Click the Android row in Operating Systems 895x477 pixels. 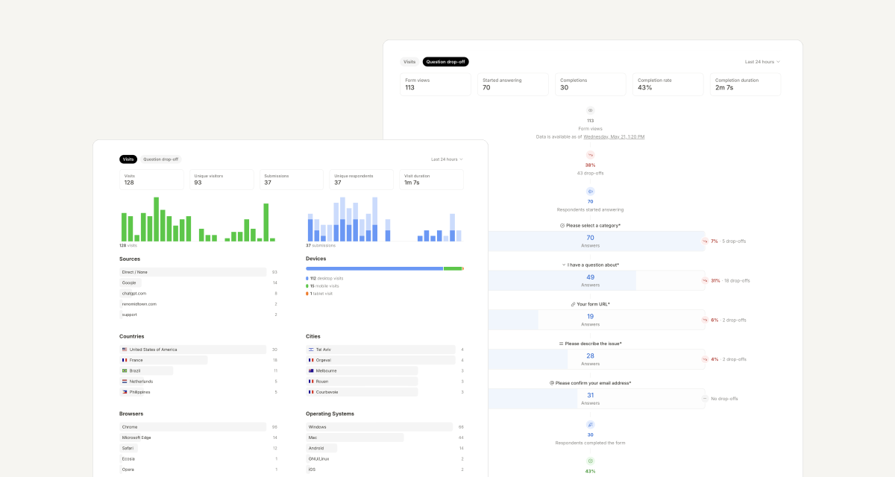pyautogui.click(x=385, y=448)
